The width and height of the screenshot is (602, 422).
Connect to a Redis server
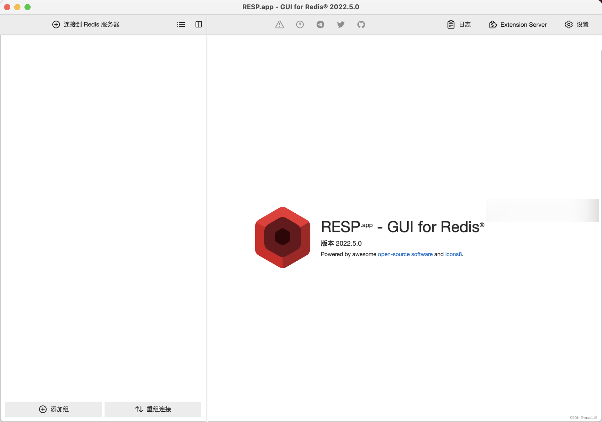(x=86, y=24)
